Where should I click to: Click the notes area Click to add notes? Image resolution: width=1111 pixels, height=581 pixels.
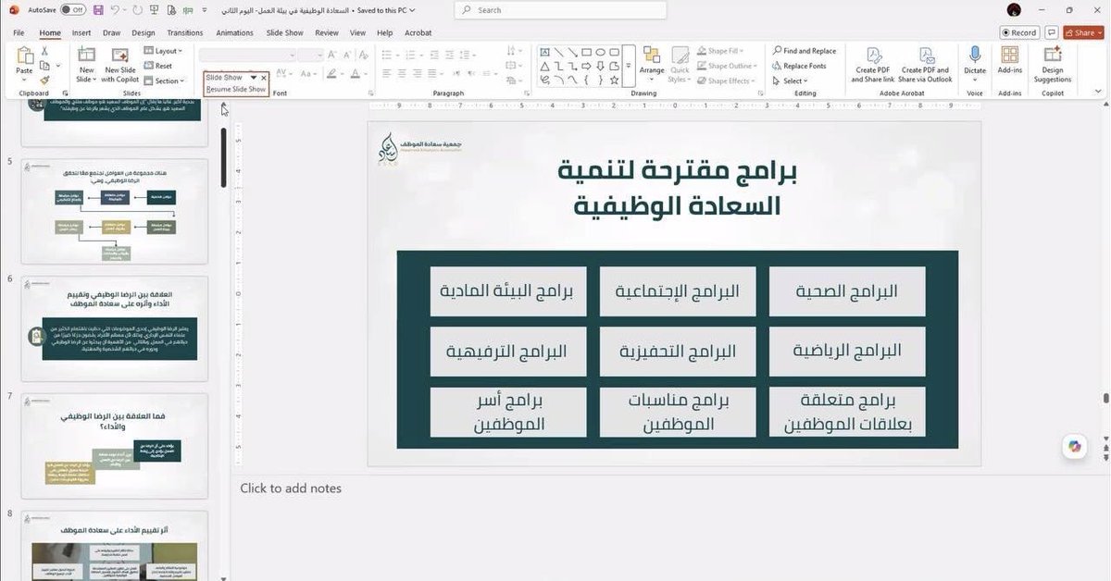[x=291, y=488]
